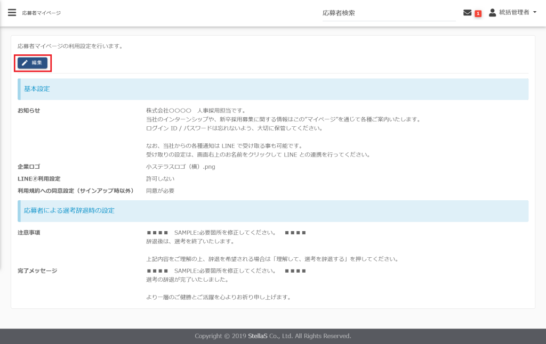Click the 応募者マイページ page title
Image resolution: width=546 pixels, height=344 pixels.
pos(41,13)
